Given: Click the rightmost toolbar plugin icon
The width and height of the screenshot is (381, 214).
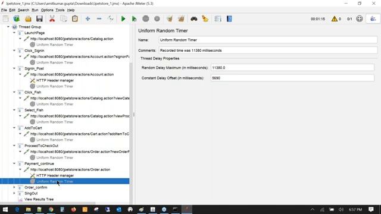Looking at the screenshot, I should pos(373,18).
